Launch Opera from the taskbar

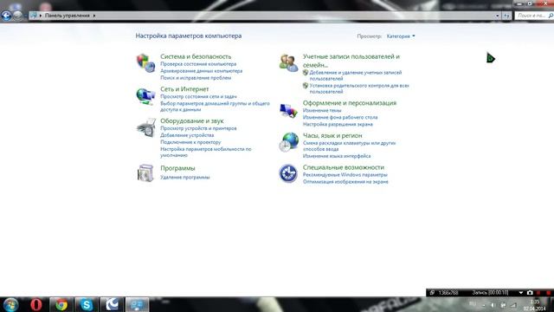(x=36, y=304)
